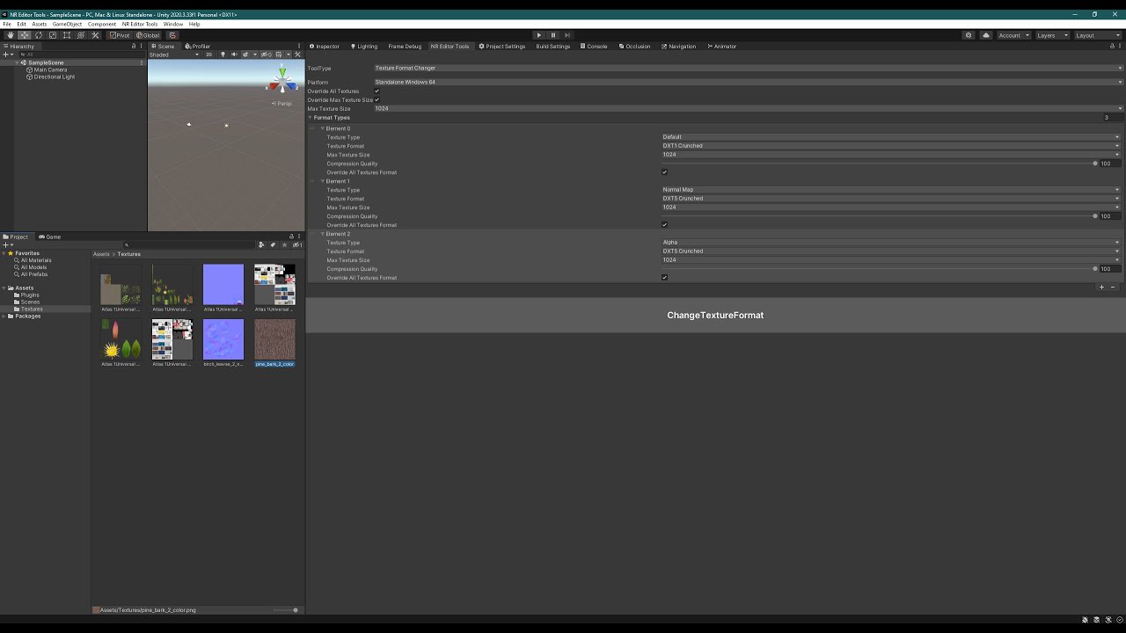
Task: Click the Search by Type icon in Project
Action: click(262, 245)
